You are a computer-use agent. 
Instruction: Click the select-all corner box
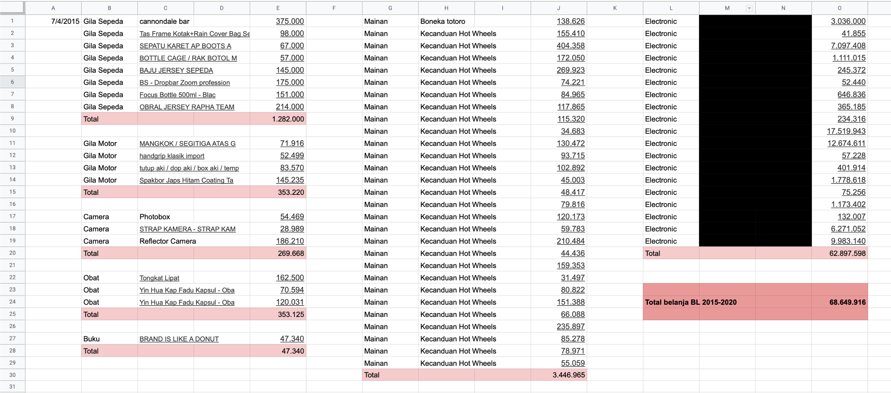12,8
